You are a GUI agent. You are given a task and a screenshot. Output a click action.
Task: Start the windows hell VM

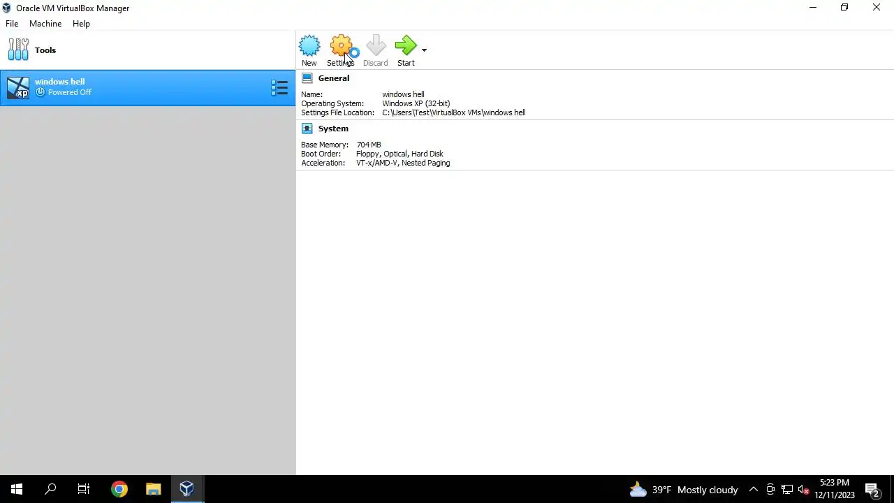pyautogui.click(x=406, y=51)
